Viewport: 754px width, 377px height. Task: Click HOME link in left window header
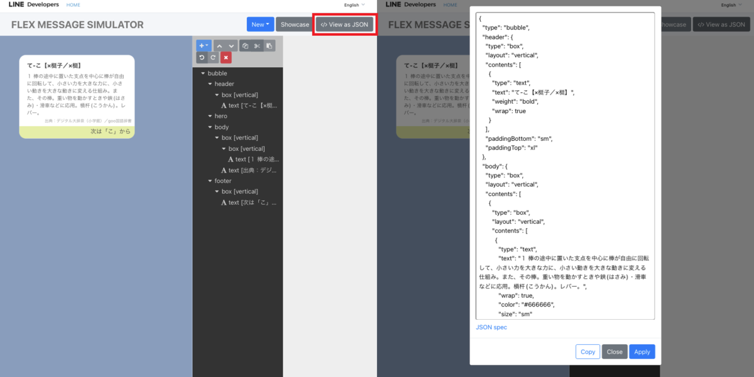tap(73, 5)
